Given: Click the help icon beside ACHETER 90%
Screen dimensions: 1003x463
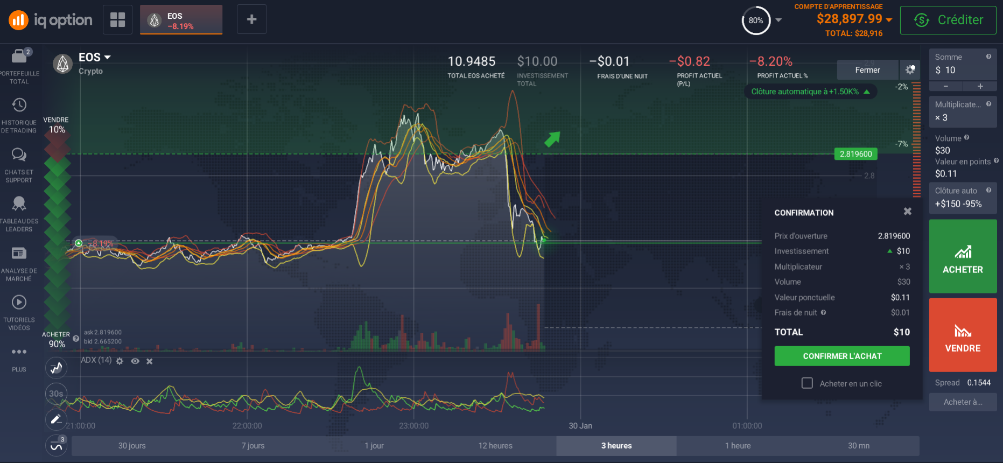Looking at the screenshot, I should (76, 339).
